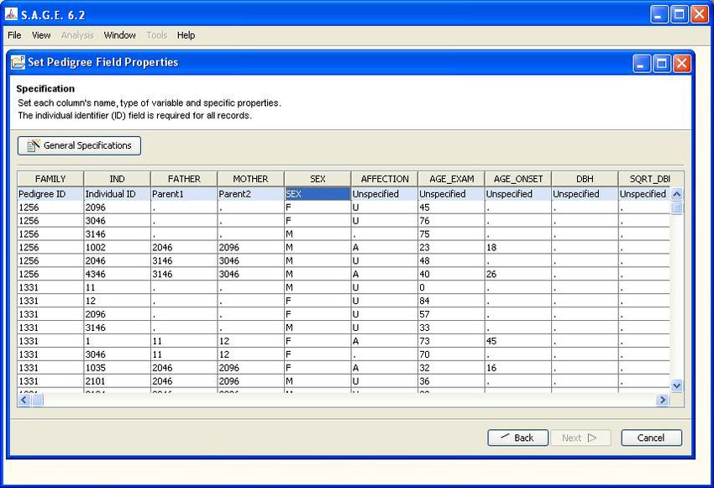Open the View menu
Image resolution: width=714 pixels, height=488 pixels.
pyautogui.click(x=41, y=35)
